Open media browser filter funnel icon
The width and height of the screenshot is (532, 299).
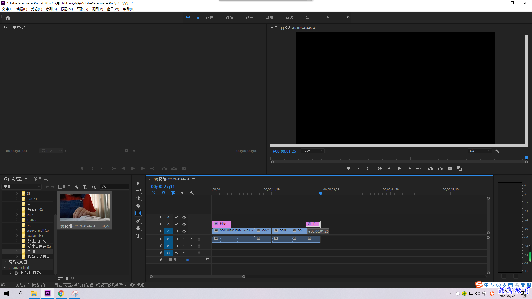85,187
